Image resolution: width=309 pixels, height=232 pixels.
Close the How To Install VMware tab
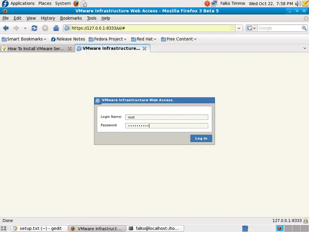(70, 49)
